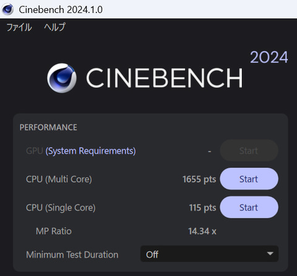The height and width of the screenshot is (276, 297).
Task: Start the CPU Multi Core benchmark
Action: 249,179
